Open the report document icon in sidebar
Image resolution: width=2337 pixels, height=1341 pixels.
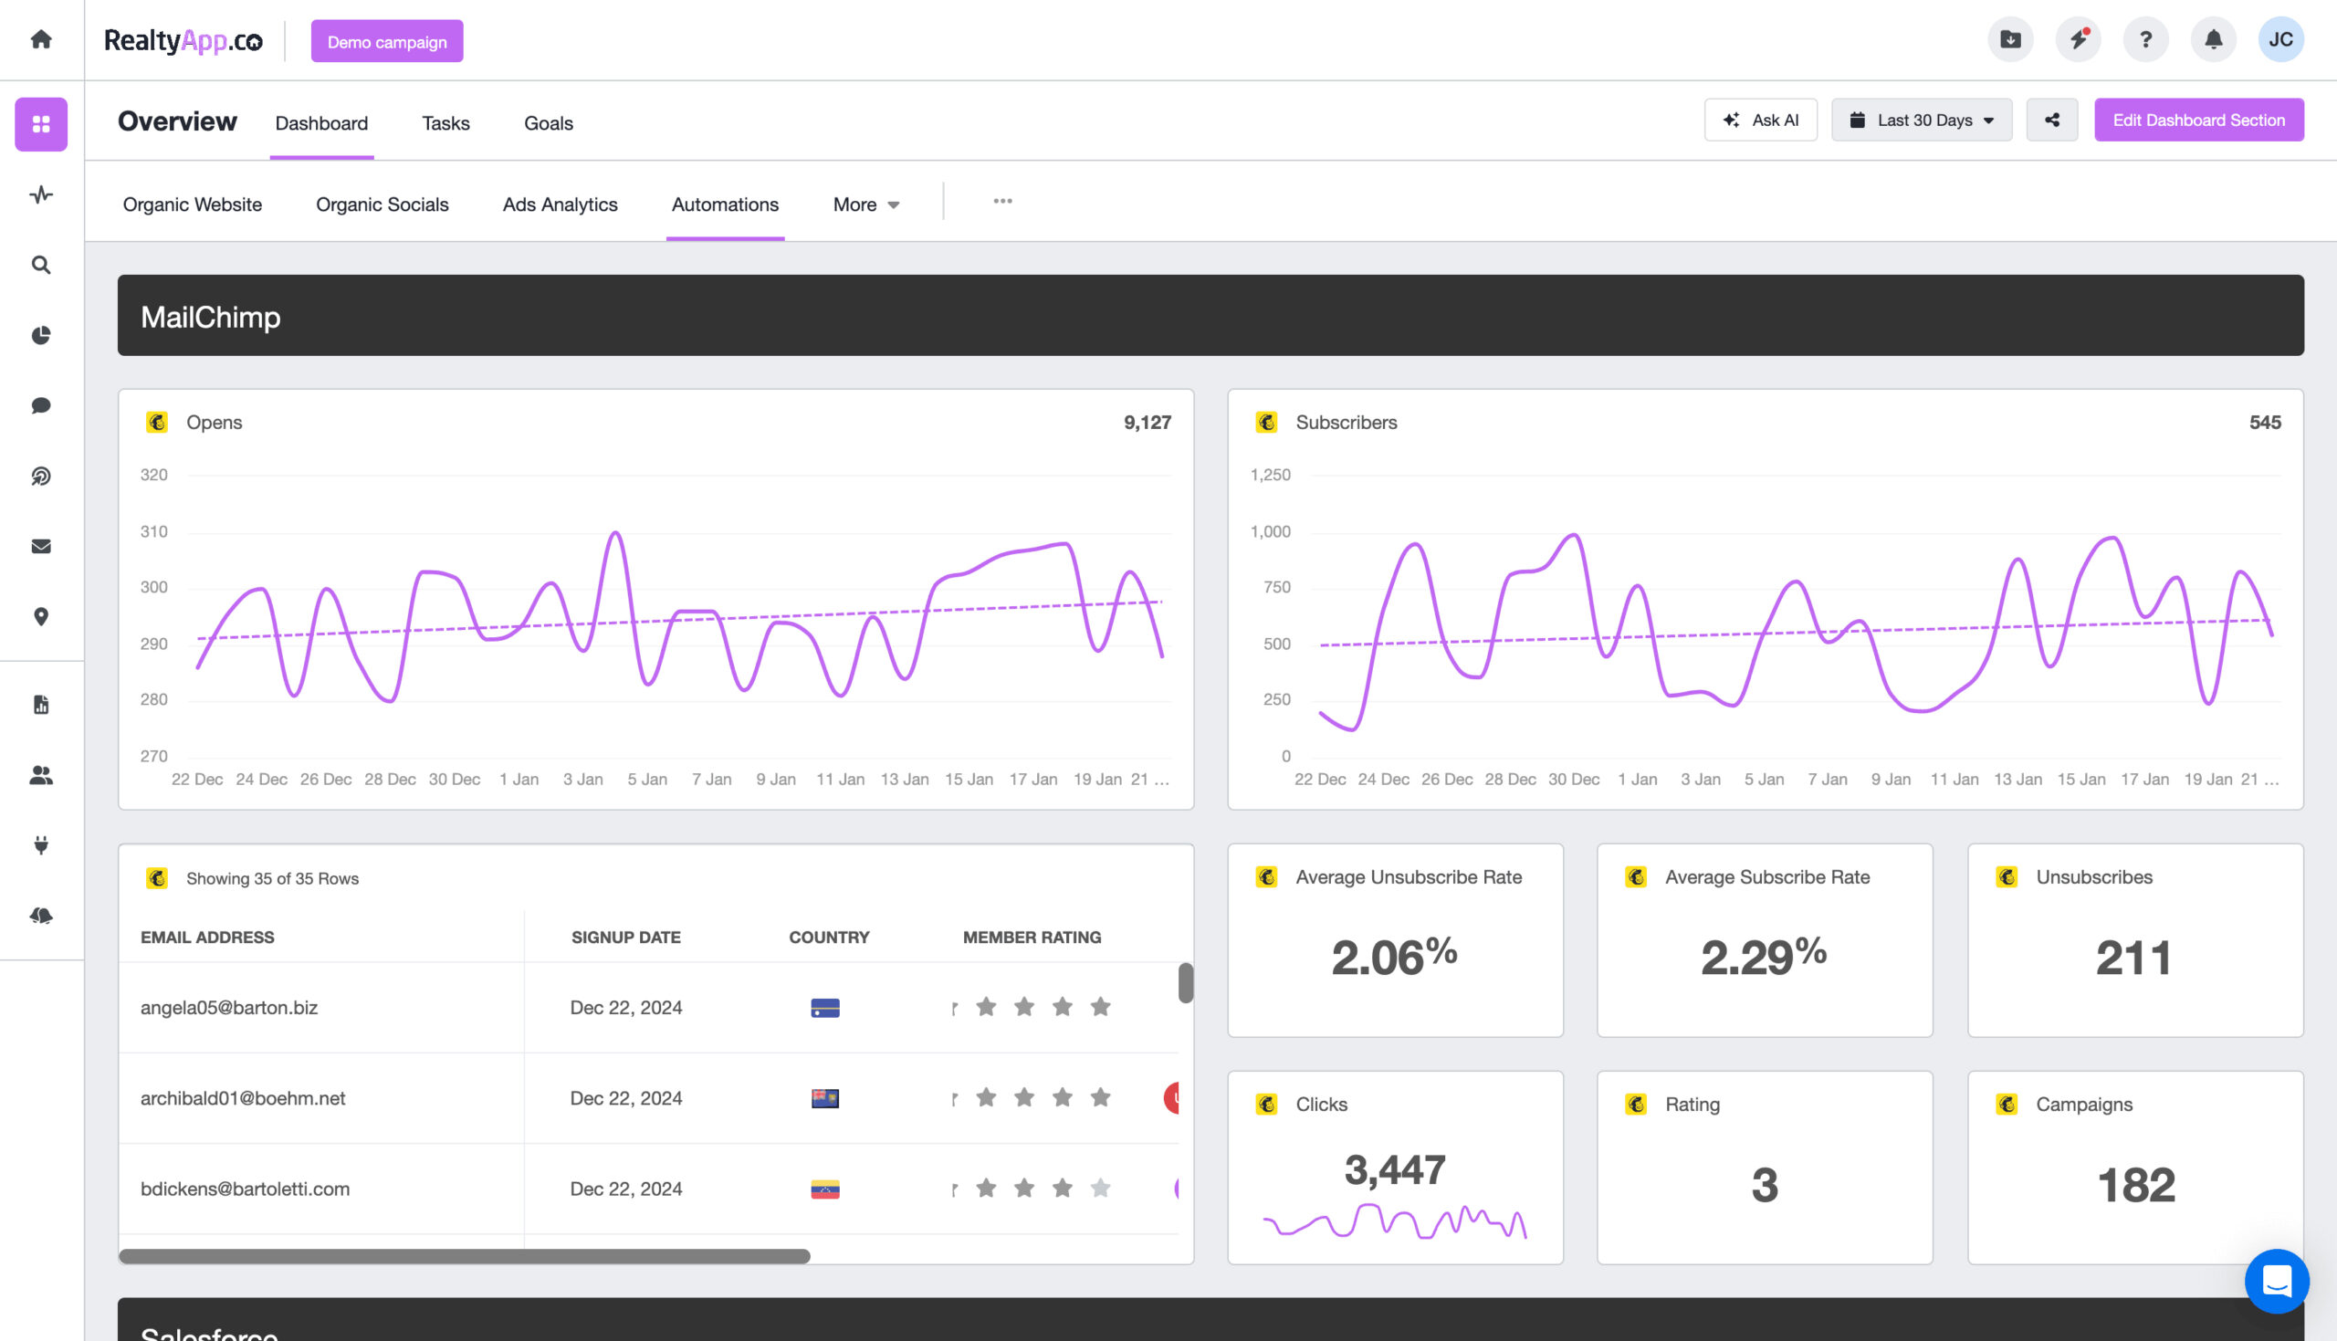pyautogui.click(x=40, y=706)
